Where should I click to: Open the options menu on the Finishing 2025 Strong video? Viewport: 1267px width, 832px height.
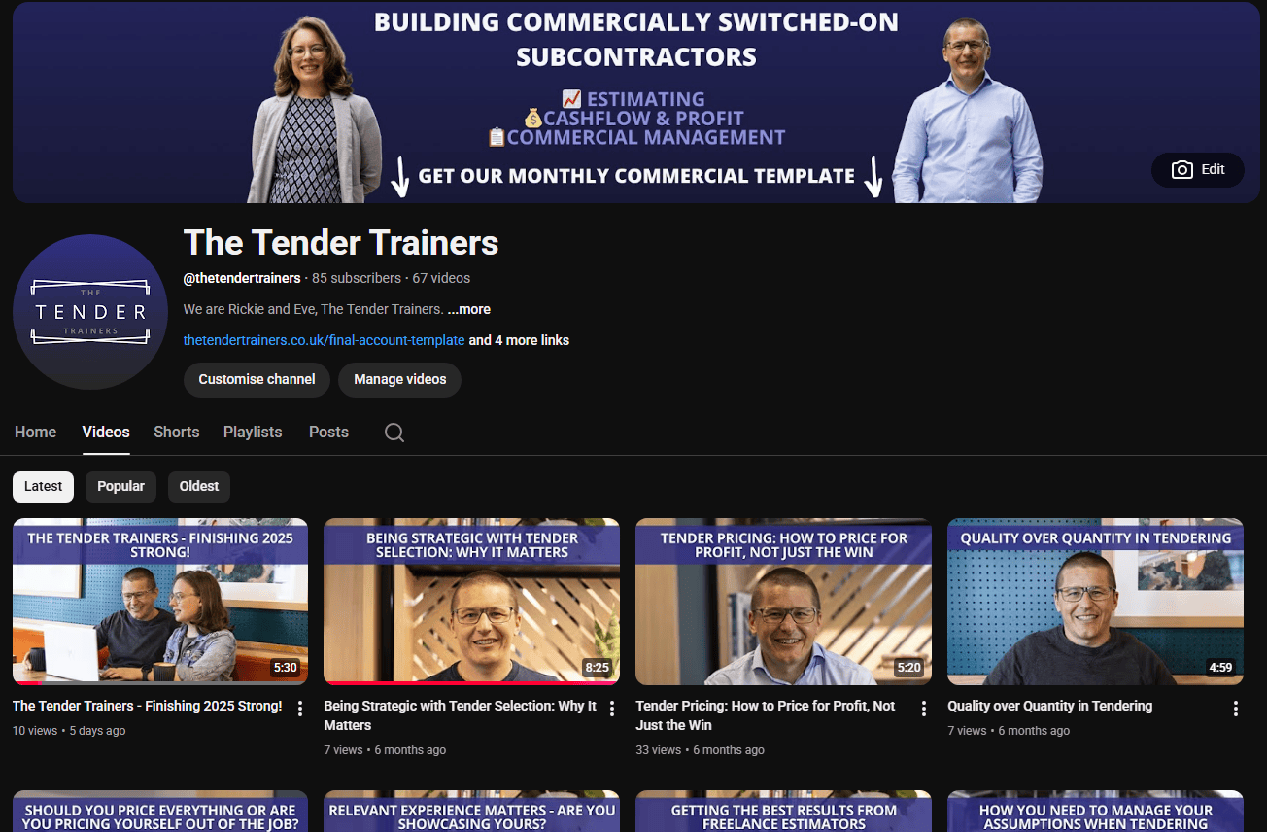click(299, 709)
